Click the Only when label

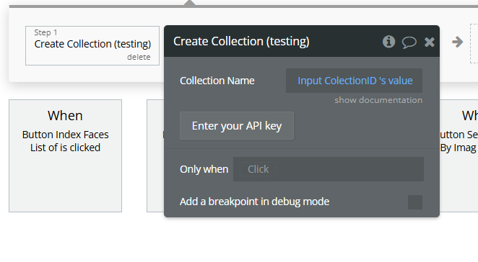pyautogui.click(x=204, y=169)
